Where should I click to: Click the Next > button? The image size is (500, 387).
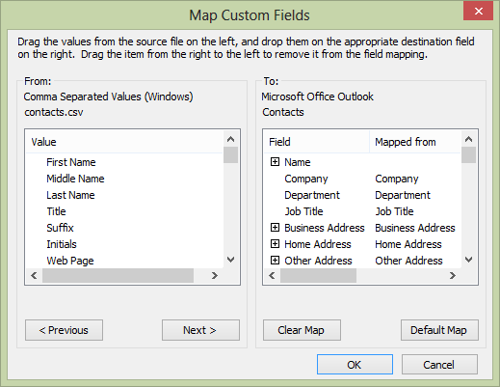pos(200,330)
